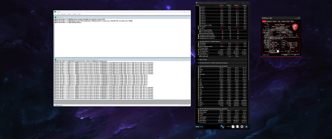332x139 pixels.
Task: Switch to the CPU tab in CPU-Z
Action: pyautogui.click(x=264, y=22)
